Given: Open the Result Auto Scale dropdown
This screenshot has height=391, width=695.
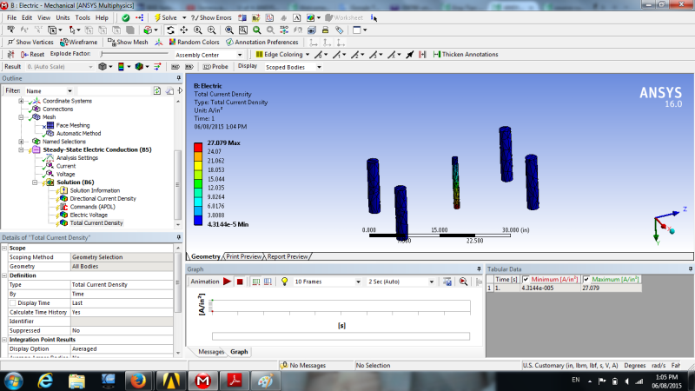Looking at the screenshot, I should tap(90, 67).
